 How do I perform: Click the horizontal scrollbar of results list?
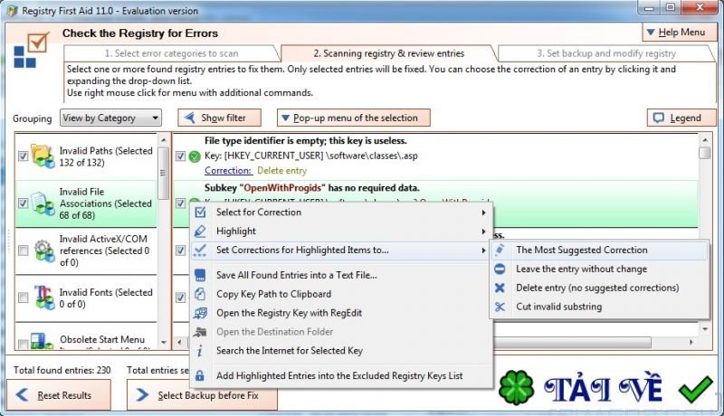pos(573,343)
